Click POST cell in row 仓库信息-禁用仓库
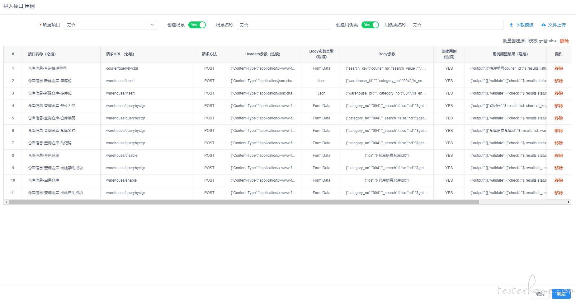 (209, 156)
